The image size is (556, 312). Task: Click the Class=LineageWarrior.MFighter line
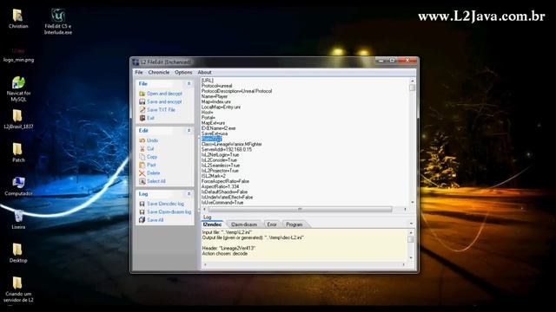point(232,145)
